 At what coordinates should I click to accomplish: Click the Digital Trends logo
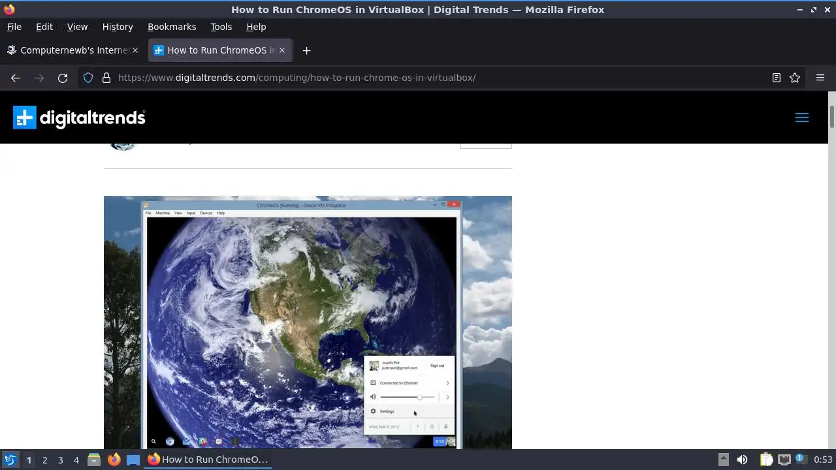79,117
